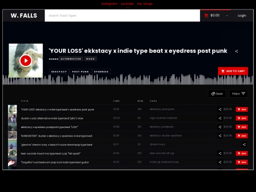
Task: Add 'forgetful' bedroom pop beat to cart
Action: click(242, 162)
